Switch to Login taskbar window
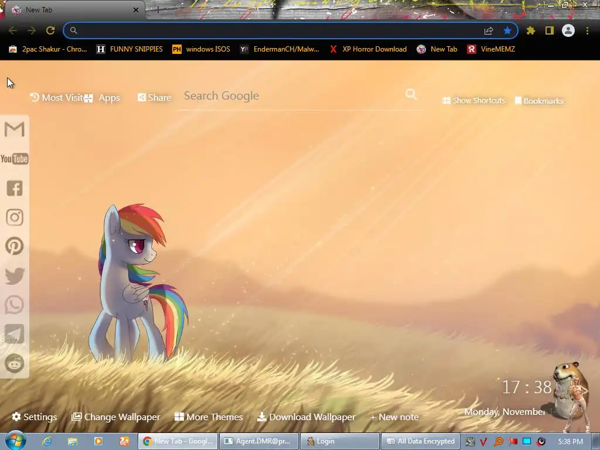 340,441
